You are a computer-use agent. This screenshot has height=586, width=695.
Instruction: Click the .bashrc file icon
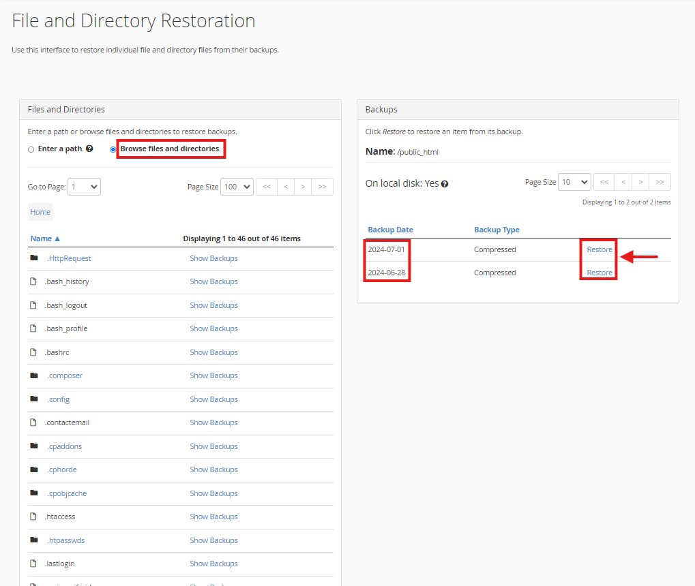(x=33, y=352)
